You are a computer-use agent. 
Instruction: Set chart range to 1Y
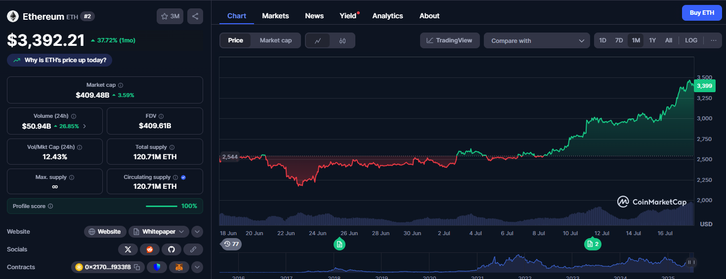click(x=652, y=40)
